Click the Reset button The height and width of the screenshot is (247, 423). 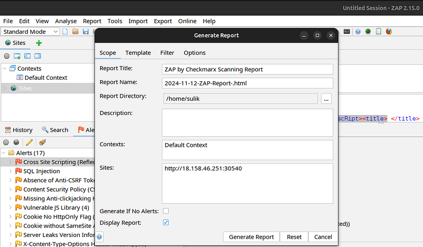click(294, 237)
